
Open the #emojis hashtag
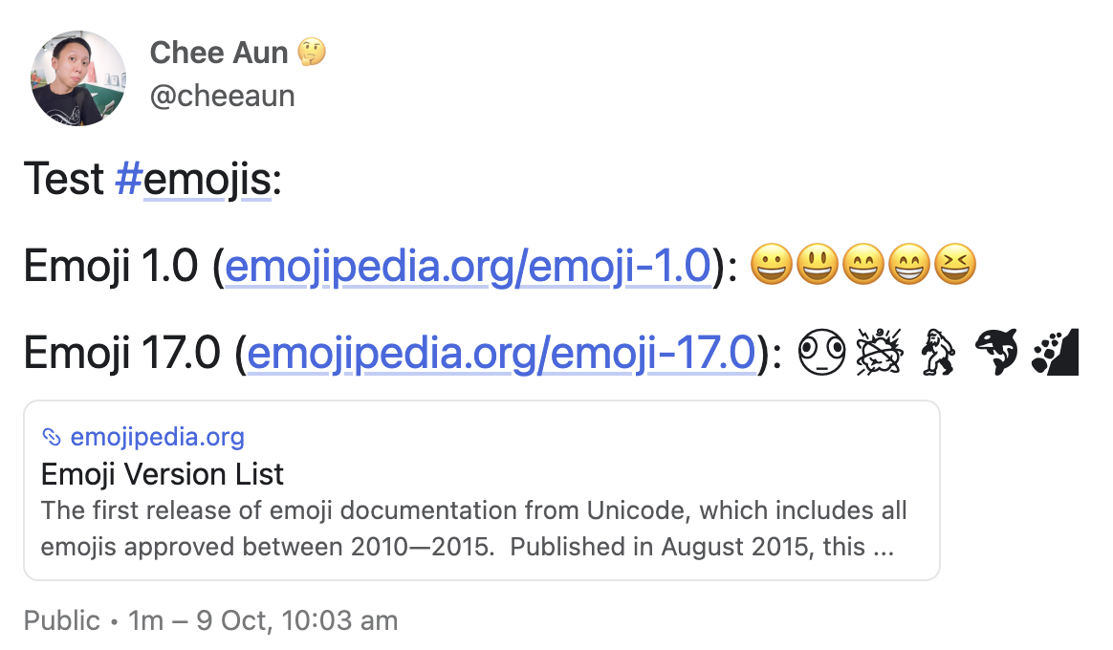(x=193, y=180)
